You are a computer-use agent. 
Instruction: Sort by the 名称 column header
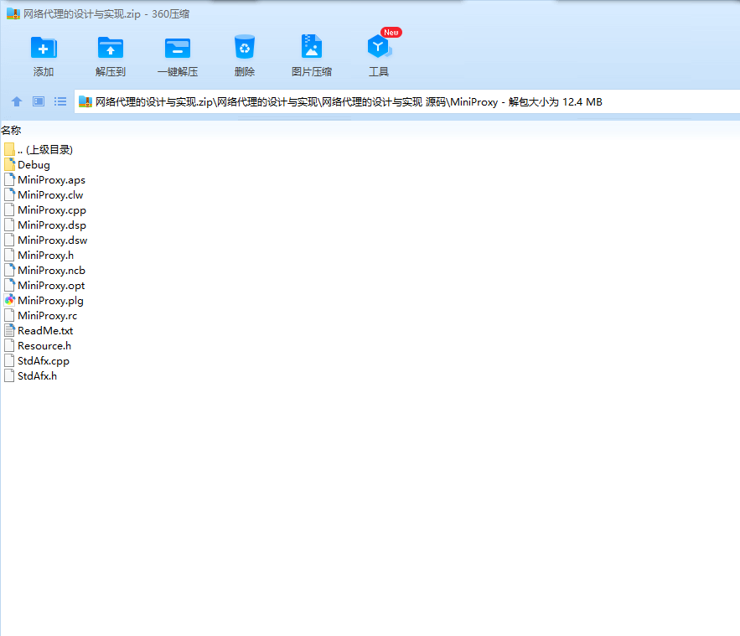(11, 130)
